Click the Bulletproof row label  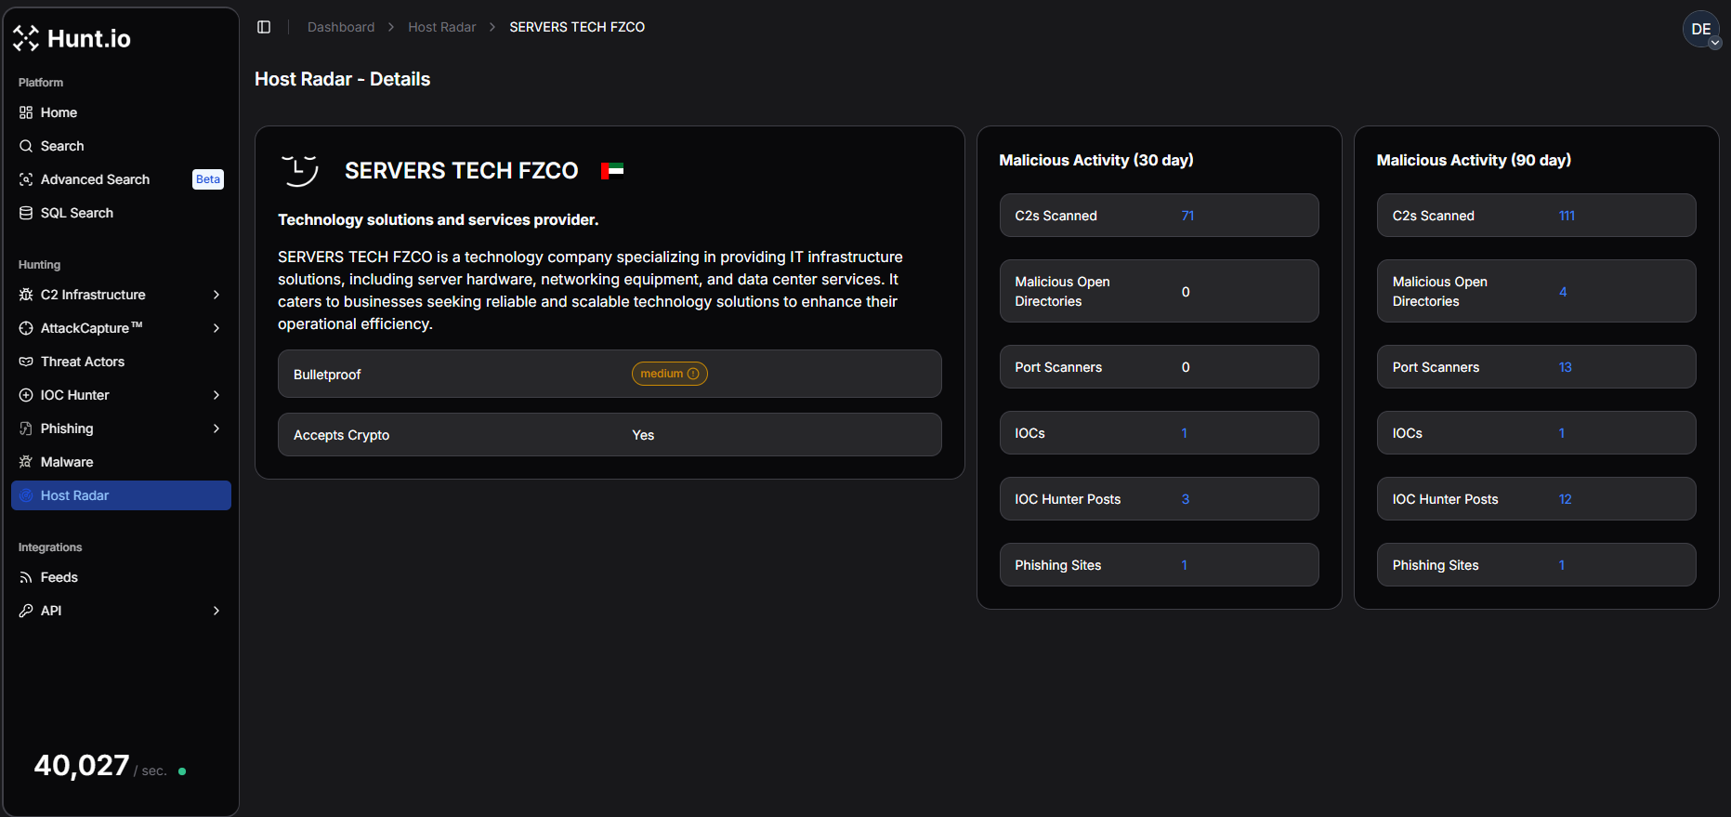327,375
